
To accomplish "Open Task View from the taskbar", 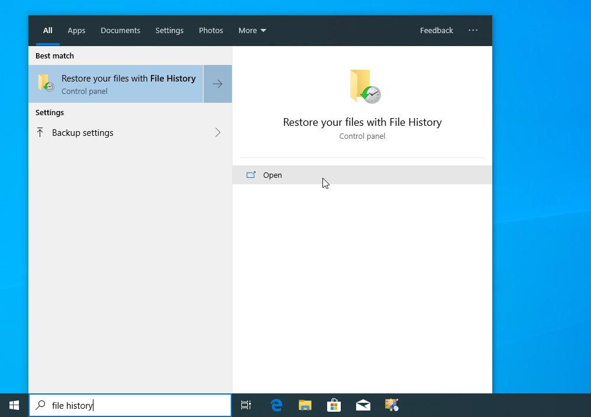I will [246, 405].
